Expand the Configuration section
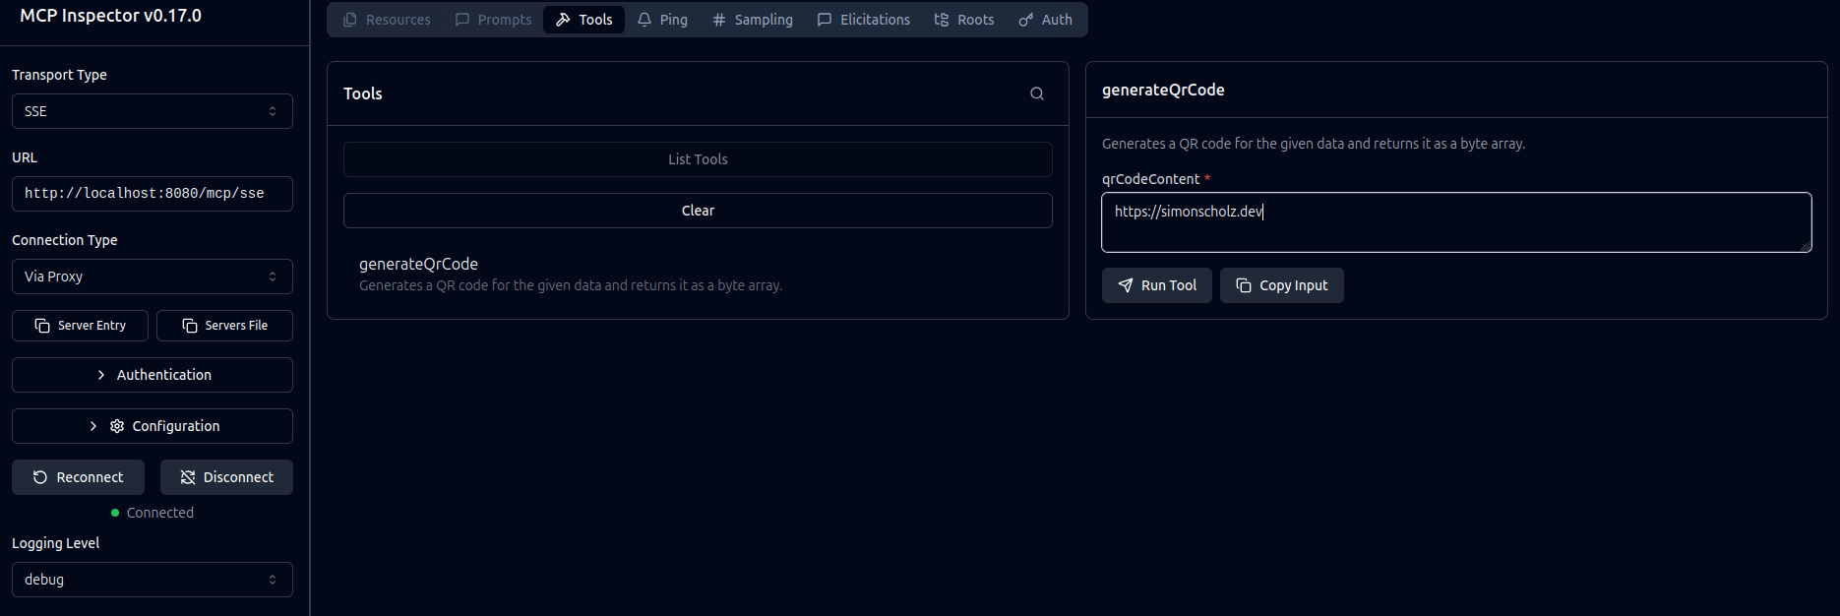1840x616 pixels. 153,426
